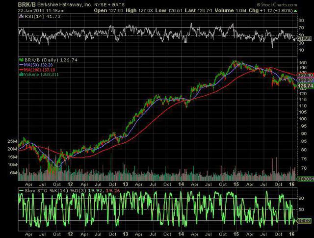Click the 70 overbought level on the RSI axis
The image size is (314, 238).
[301, 27]
